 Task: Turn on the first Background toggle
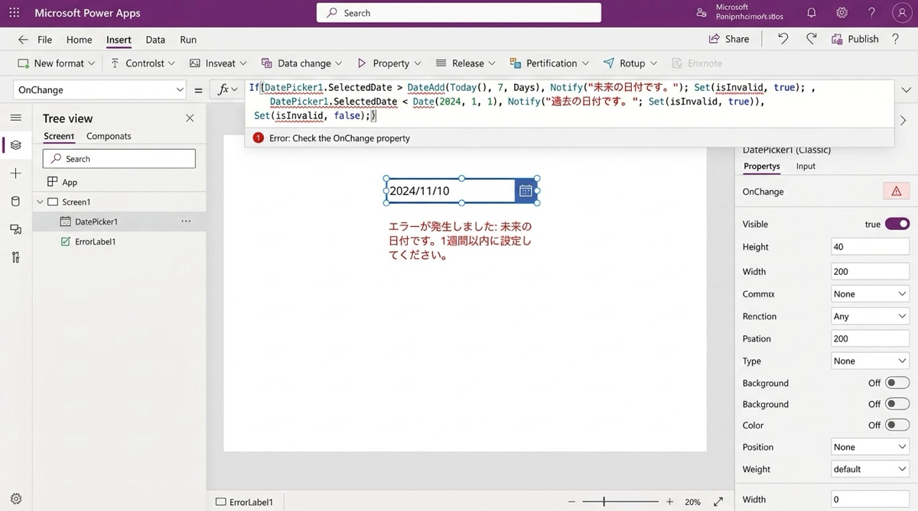click(x=897, y=383)
